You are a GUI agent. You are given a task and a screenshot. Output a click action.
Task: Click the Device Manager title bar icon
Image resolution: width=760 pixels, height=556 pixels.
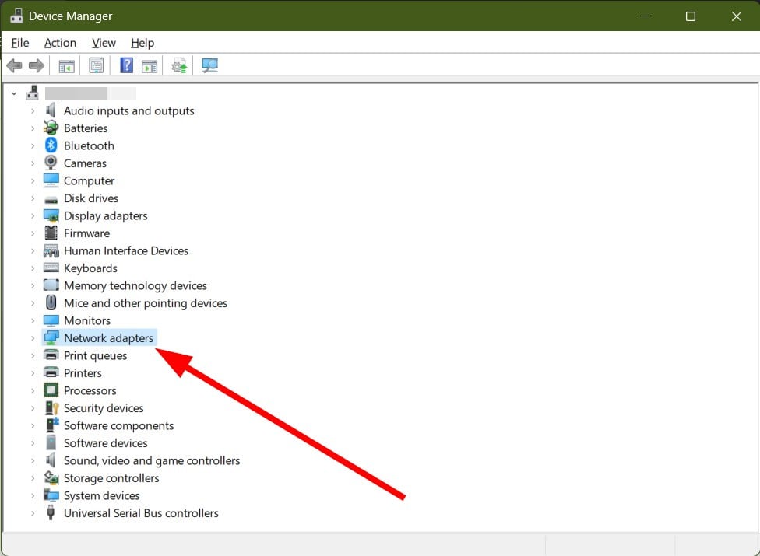pyautogui.click(x=16, y=16)
